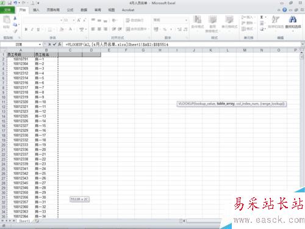Click the Percent Style icon
Viewport: 305px width, 229px height.
tap(165, 29)
